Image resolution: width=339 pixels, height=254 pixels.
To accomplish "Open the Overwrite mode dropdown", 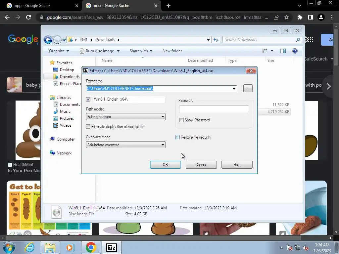I will coord(125,145).
